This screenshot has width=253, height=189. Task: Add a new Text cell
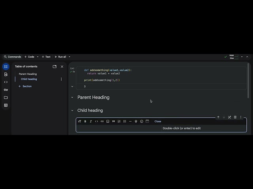coord(46,57)
